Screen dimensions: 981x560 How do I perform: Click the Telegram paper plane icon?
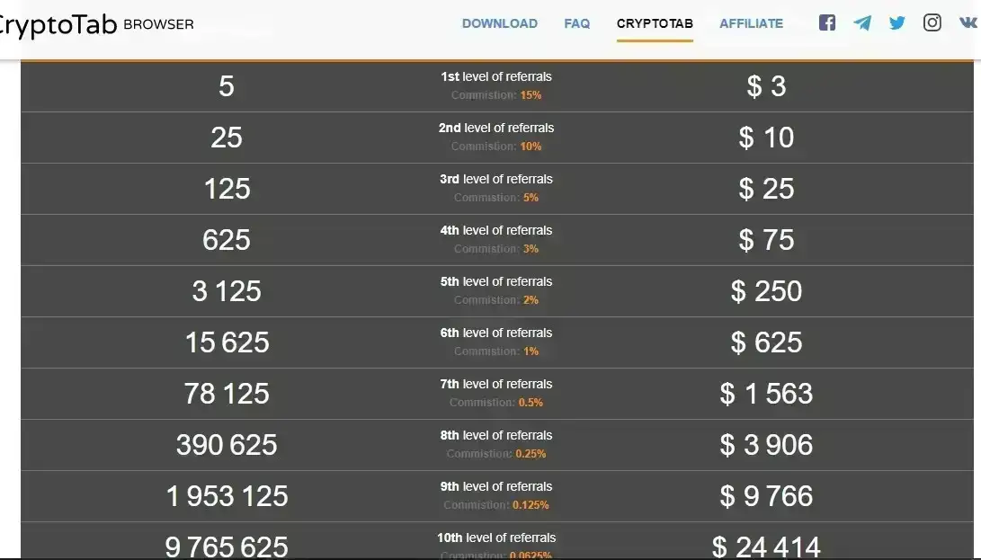point(862,23)
